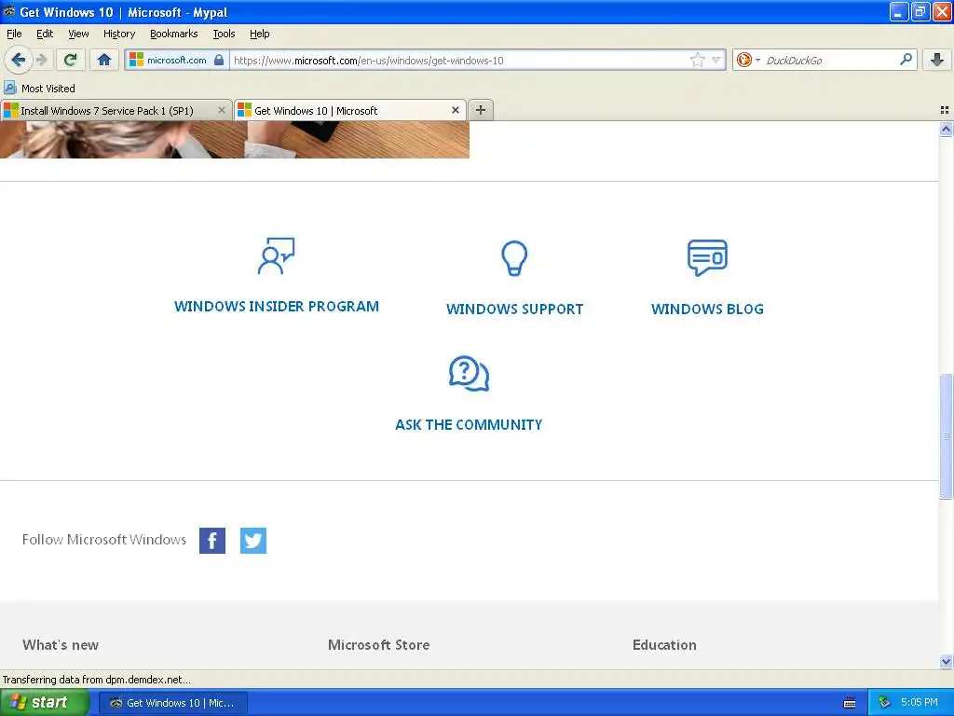
Task: Open the Most Visited bookmarks folder
Action: [39, 89]
